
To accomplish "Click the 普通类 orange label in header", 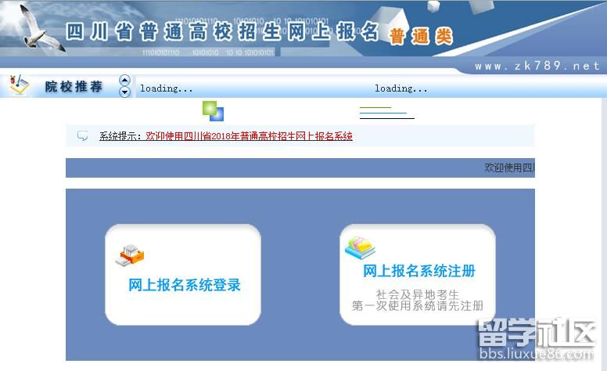I will 420,35.
